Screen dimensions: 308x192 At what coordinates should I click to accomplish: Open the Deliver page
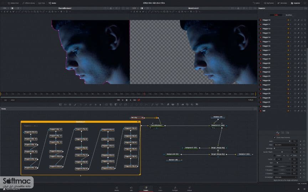tap(189, 189)
